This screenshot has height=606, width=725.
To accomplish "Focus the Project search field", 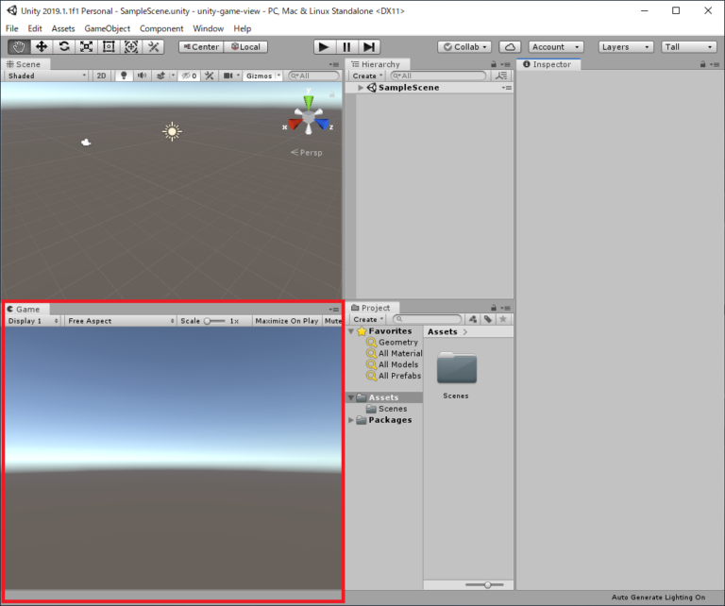I will [x=428, y=319].
